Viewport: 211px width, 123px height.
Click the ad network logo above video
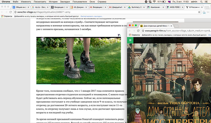(x=119, y=35)
